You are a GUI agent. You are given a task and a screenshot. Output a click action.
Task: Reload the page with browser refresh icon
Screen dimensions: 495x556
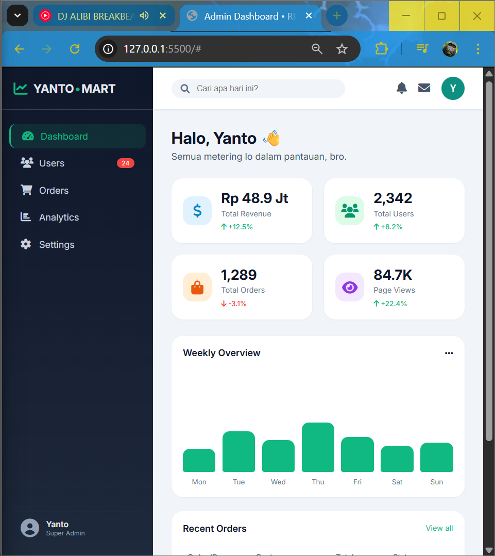pos(75,49)
